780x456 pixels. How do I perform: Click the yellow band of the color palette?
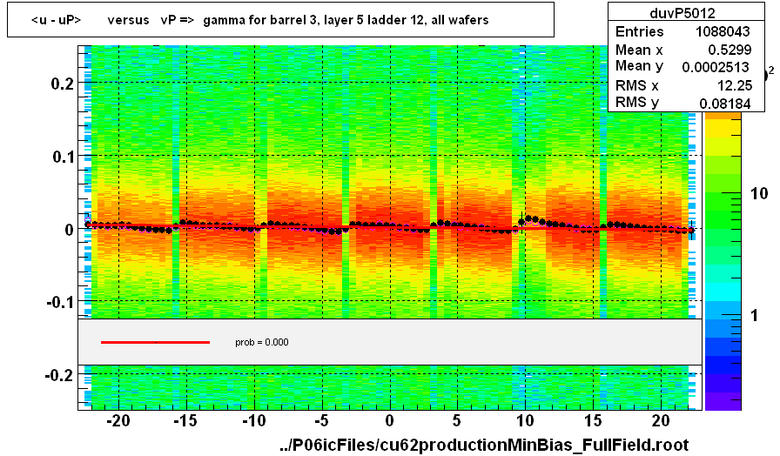pos(723,128)
